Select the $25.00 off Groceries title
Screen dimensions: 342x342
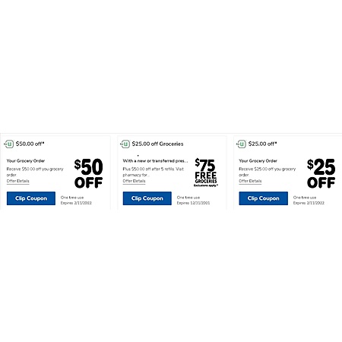point(157,144)
